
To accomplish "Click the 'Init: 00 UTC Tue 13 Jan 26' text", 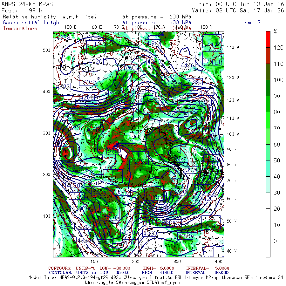I will pyautogui.click(x=240, y=4).
